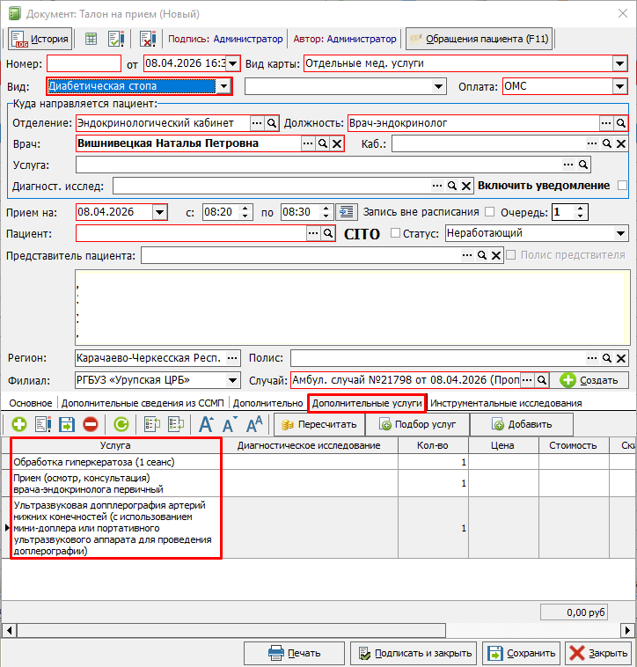Check the CITO checkbox
Screen dimensions: 637x667
click(x=395, y=233)
